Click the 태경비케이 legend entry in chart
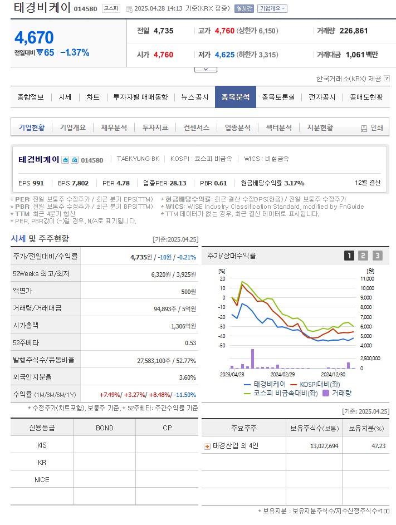This screenshot has width=396, height=525. tap(265, 384)
